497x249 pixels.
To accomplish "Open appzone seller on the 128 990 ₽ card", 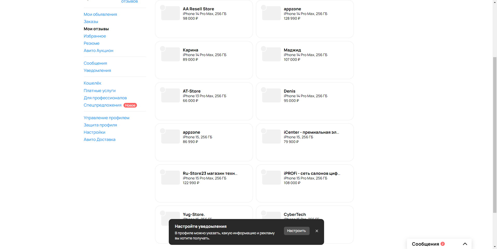I will point(293,9).
